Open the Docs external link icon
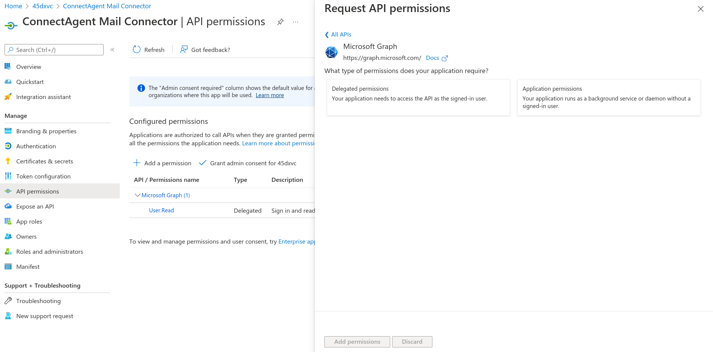Image resolution: width=713 pixels, height=352 pixels. [445, 58]
